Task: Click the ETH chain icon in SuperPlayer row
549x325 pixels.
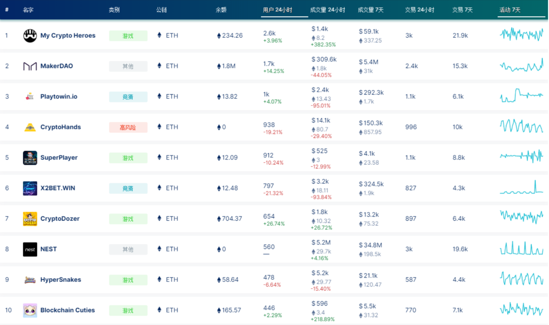Action: 159,157
